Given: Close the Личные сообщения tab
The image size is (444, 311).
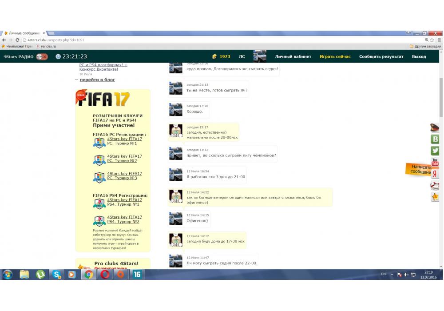Looking at the screenshot, I should (44, 33).
